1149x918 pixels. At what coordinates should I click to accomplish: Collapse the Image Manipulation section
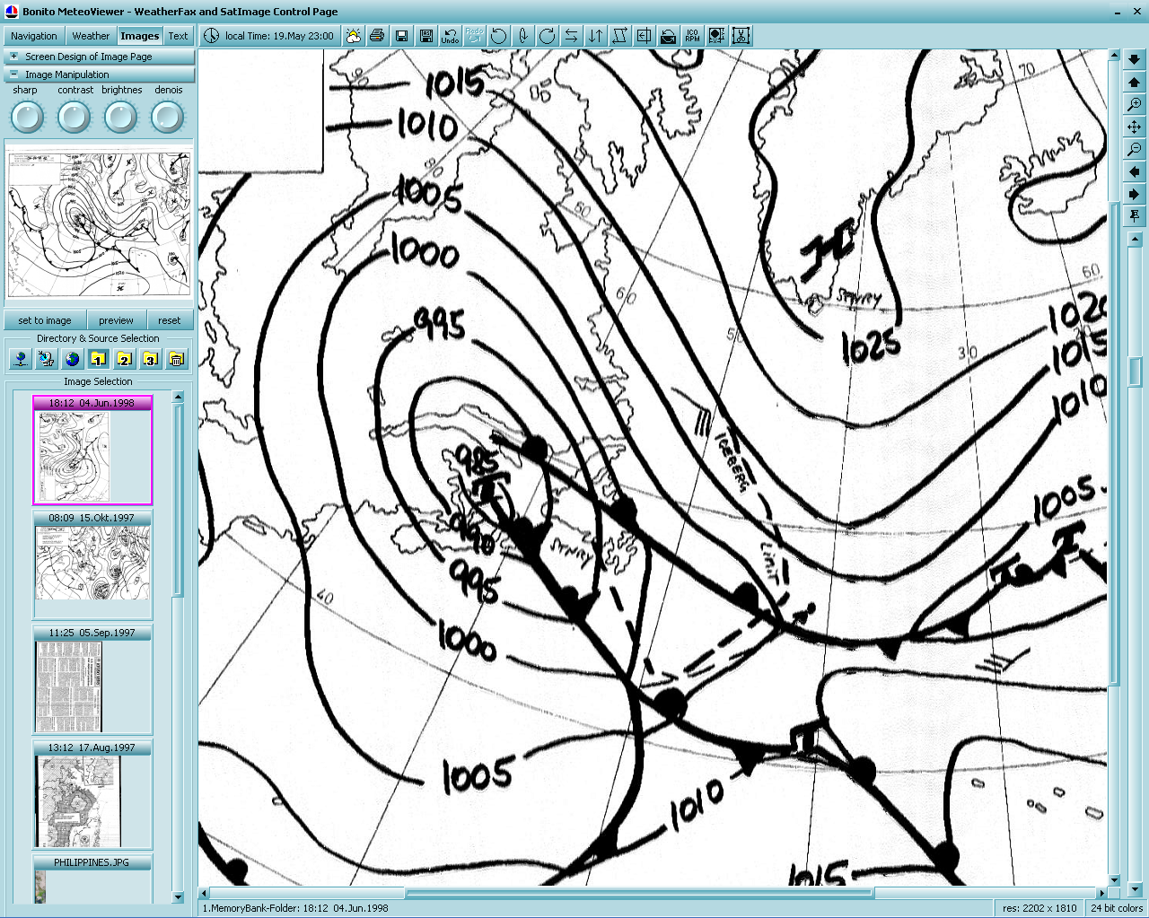pyautogui.click(x=13, y=74)
